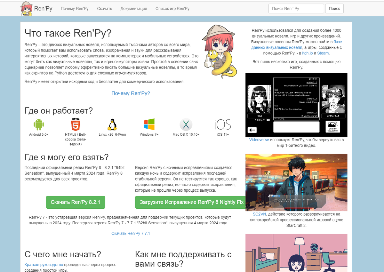384x272 pixels.
Task: Click the Windows logo icon
Action: [149, 124]
